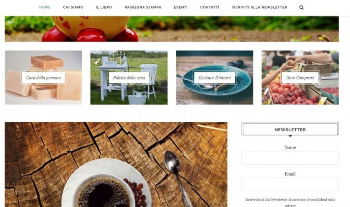Open the Dove Comprare label
Screen dimensions: 350x207
[x=300, y=78]
